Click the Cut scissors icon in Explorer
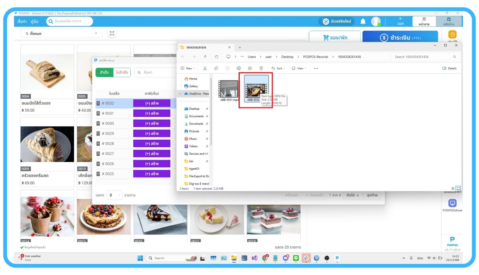This screenshot has width=479, height=275. tap(205, 68)
